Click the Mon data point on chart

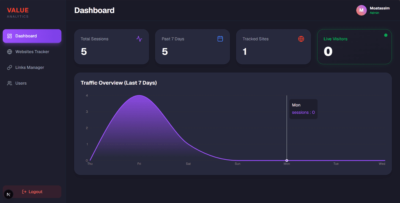pyautogui.click(x=287, y=161)
